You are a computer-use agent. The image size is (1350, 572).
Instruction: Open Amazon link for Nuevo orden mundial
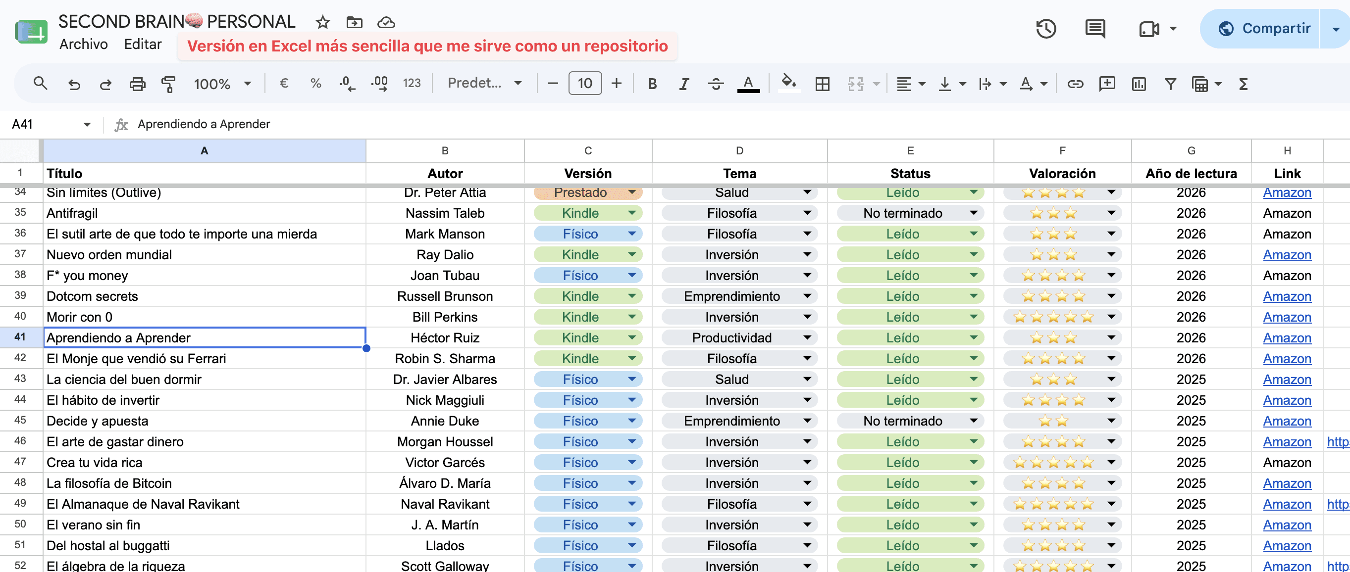[x=1287, y=254]
